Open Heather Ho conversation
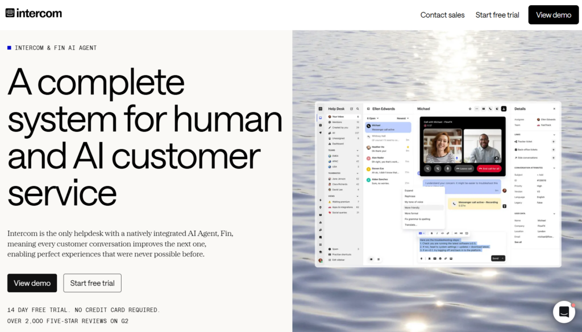 pos(388,149)
